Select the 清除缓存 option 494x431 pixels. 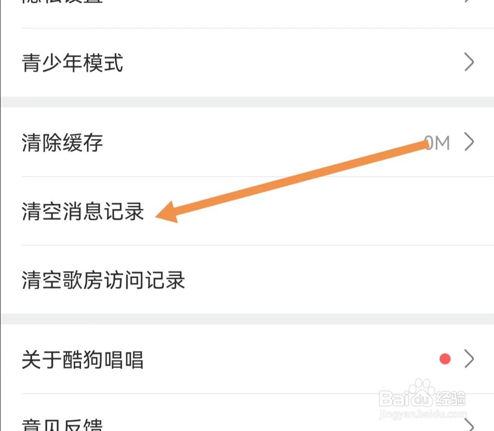(247, 142)
